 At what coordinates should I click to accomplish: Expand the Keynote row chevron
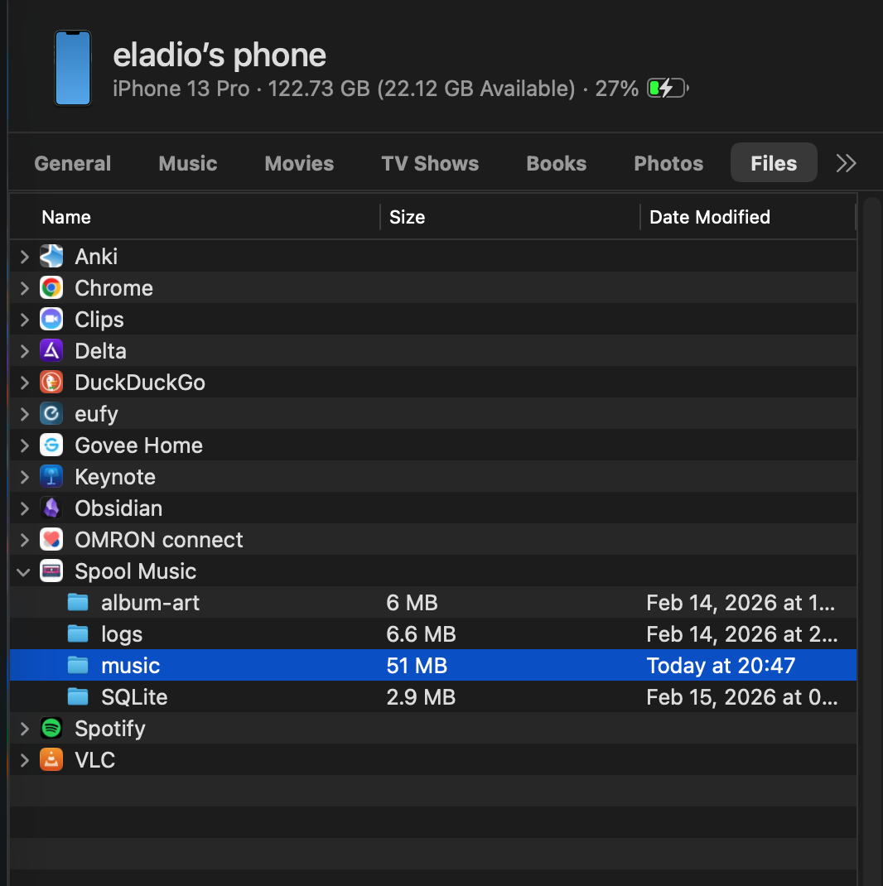[24, 477]
